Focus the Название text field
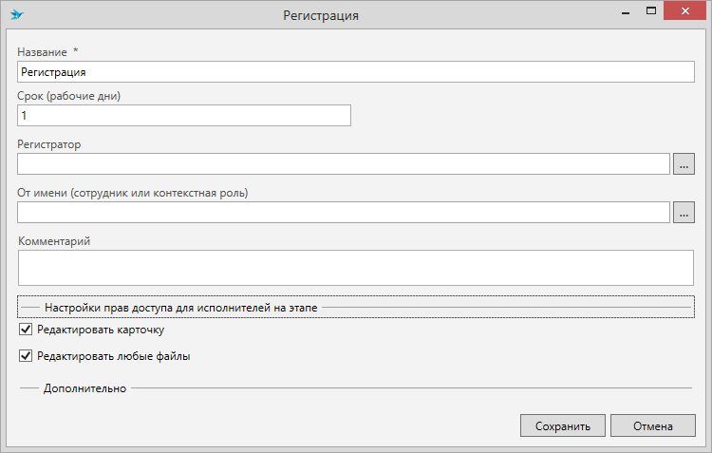The image size is (712, 453). click(x=356, y=72)
